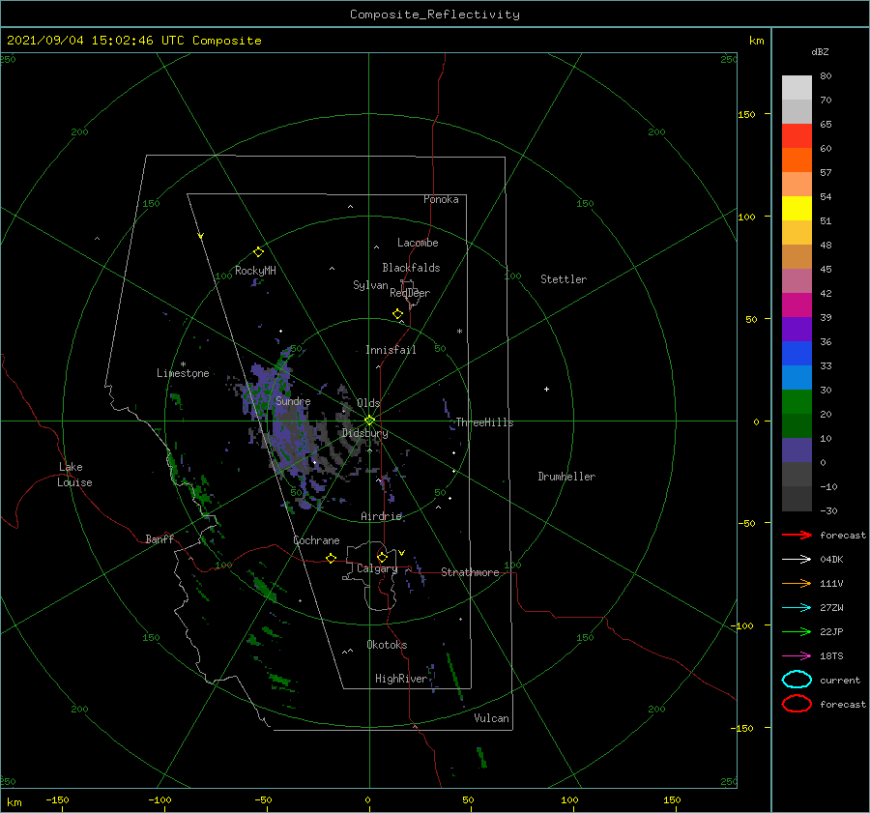Screen dimensions: 870x813
Task: Click the light gray 70-80 dBZ band
Action: click(x=797, y=88)
